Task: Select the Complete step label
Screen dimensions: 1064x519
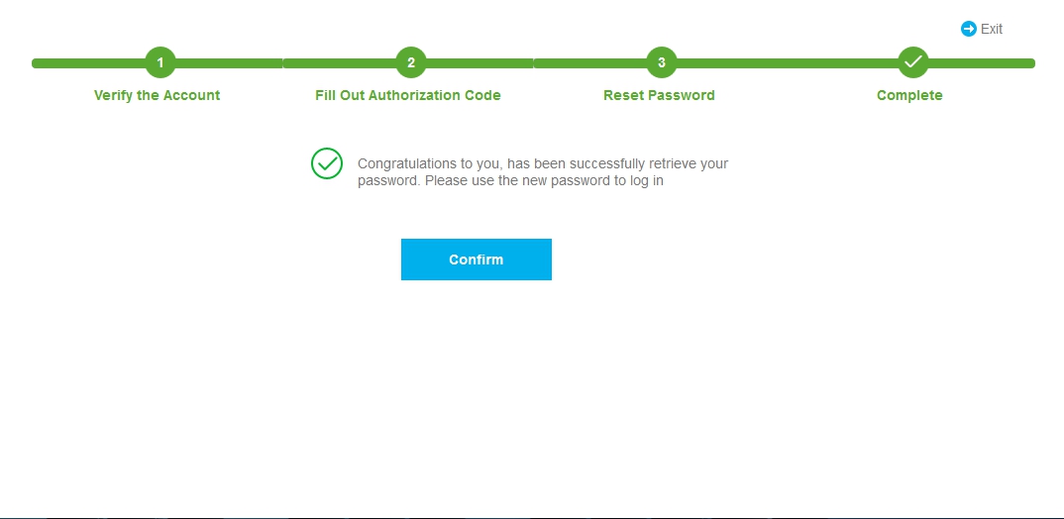Action: pyautogui.click(x=909, y=95)
